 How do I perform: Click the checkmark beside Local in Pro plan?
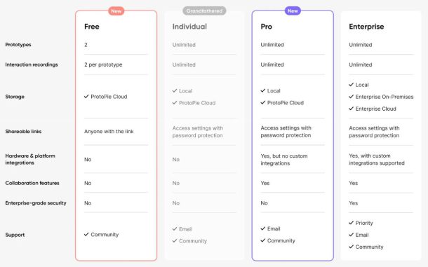tap(263, 90)
